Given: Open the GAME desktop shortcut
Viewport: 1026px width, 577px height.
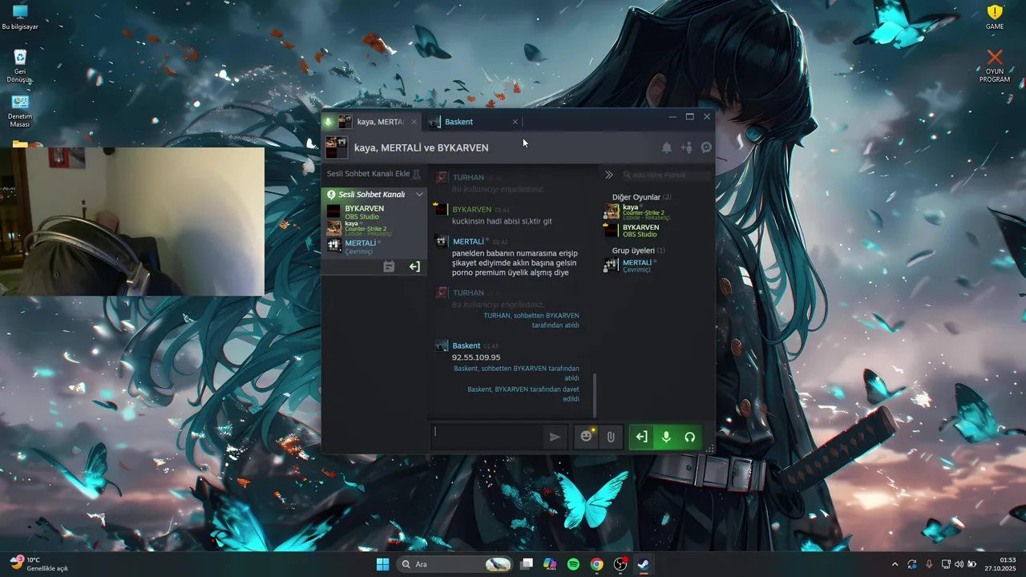Looking at the screenshot, I should pyautogui.click(x=995, y=17).
